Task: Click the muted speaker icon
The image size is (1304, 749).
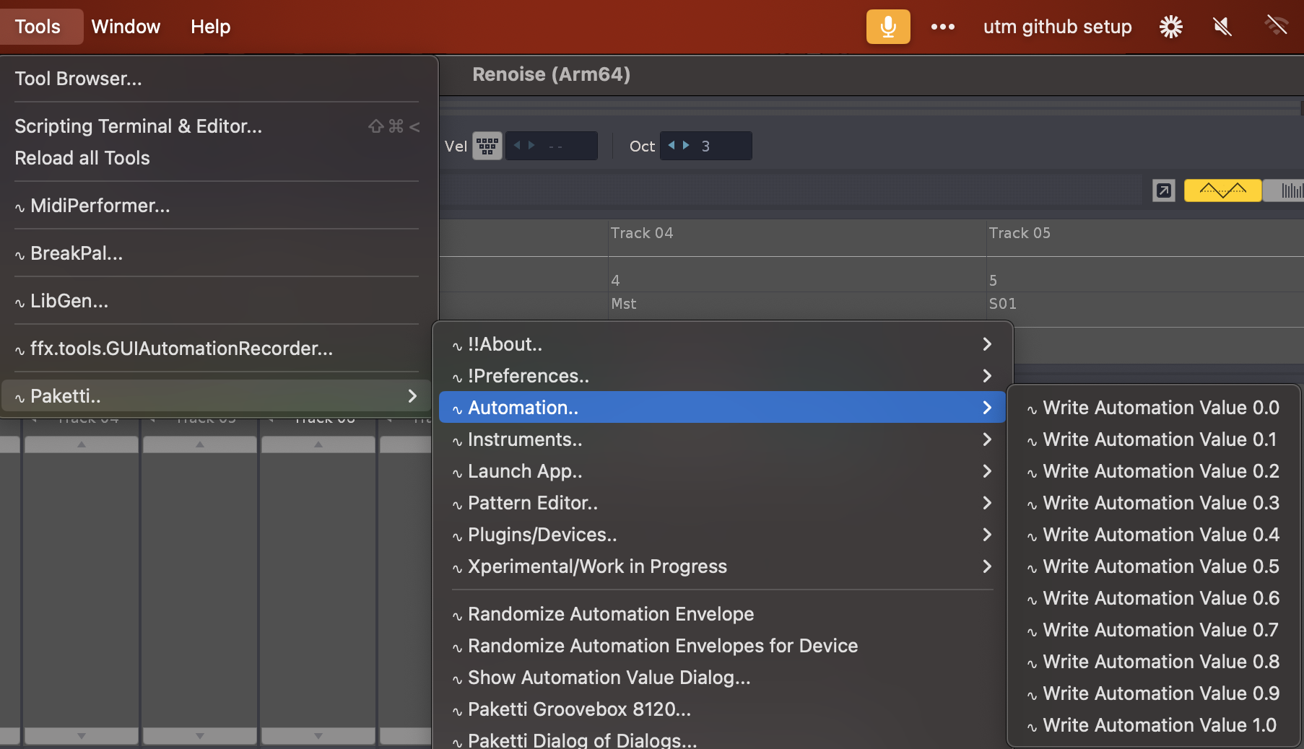Action: pos(1222,27)
